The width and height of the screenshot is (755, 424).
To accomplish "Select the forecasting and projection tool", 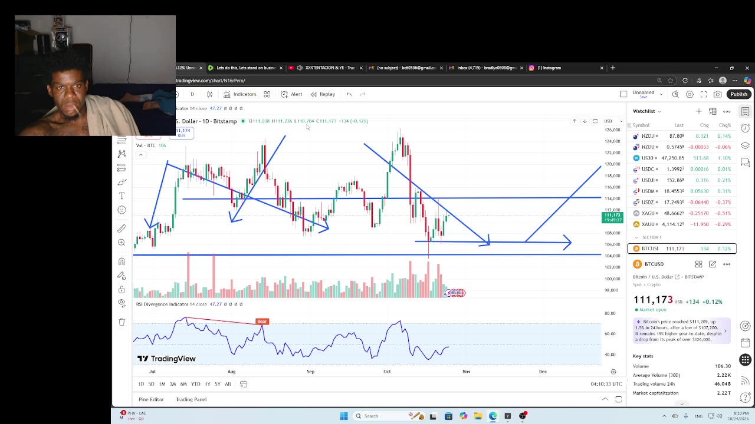I will point(122,168).
